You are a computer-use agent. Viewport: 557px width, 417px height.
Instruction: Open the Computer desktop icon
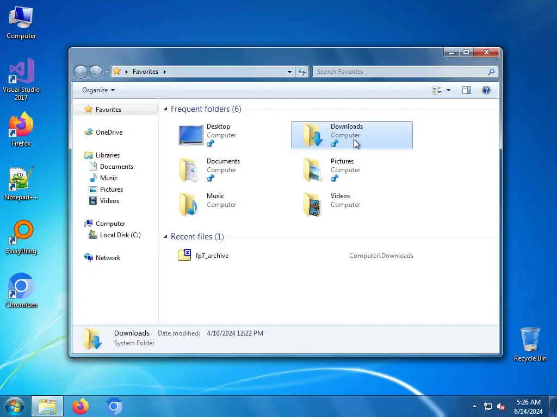click(21, 23)
